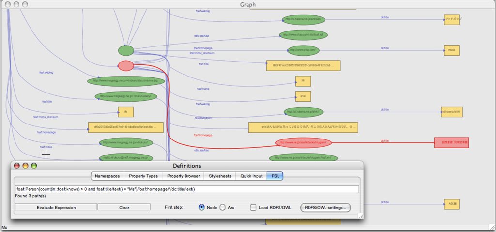
Task: Choose the Arc radio button
Action: point(223,207)
